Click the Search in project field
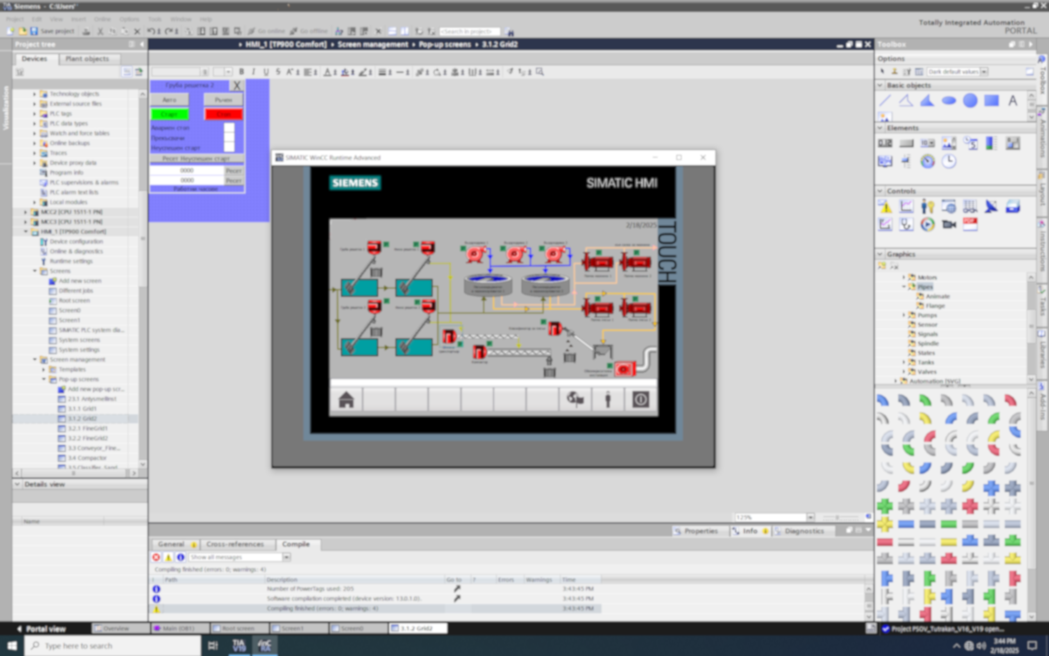Image resolution: width=1049 pixels, height=656 pixels. coord(470,31)
